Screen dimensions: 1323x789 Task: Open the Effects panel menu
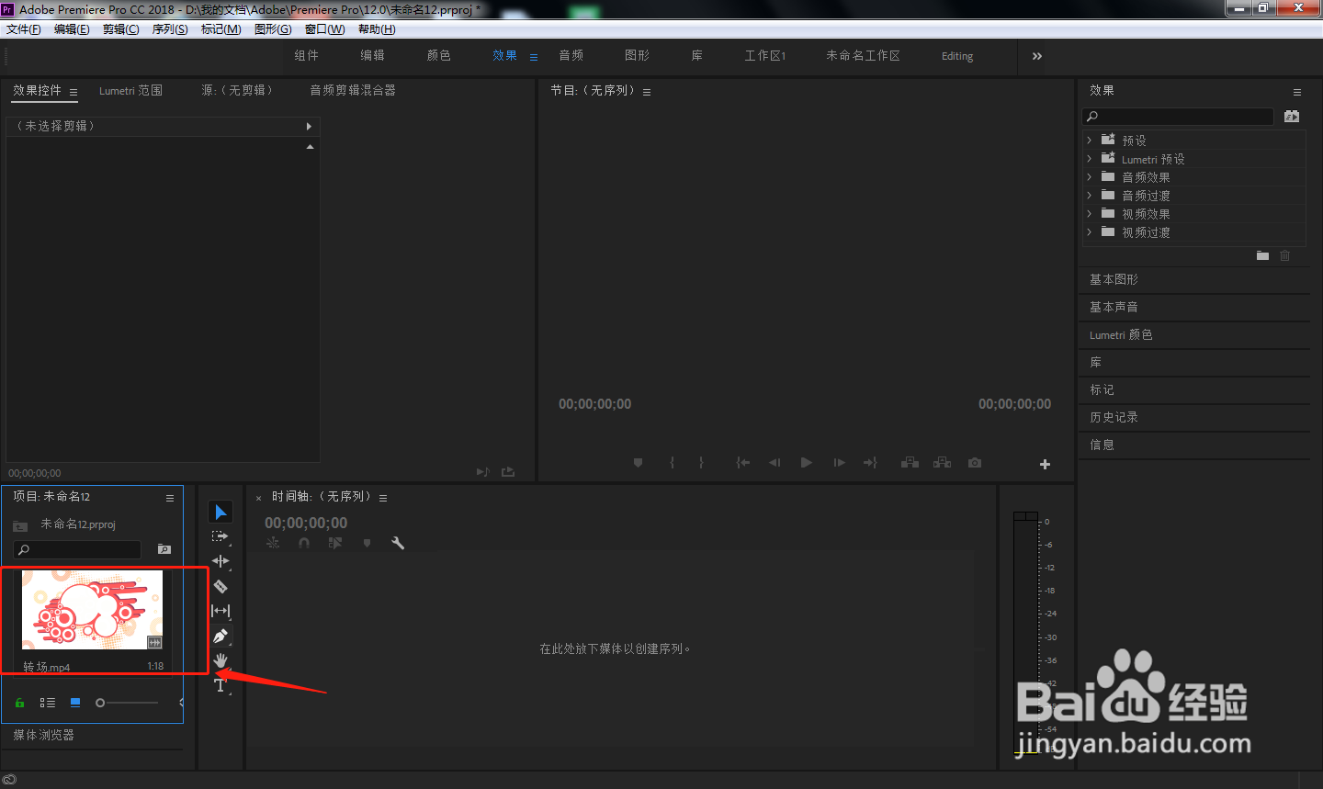coord(1297,92)
